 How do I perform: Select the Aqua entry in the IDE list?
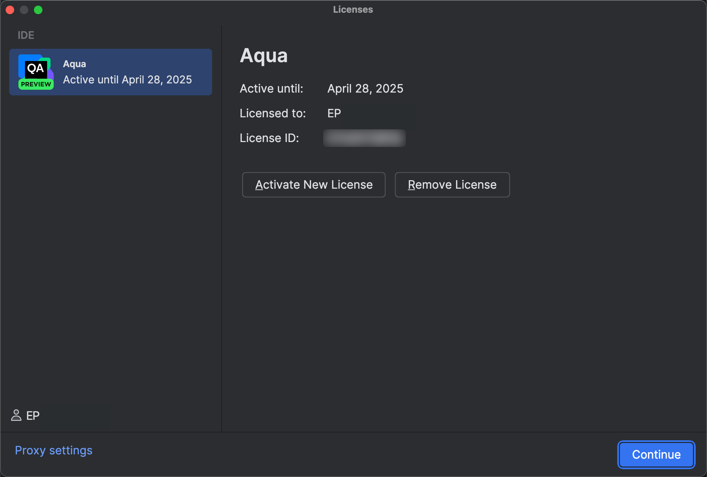pos(110,72)
